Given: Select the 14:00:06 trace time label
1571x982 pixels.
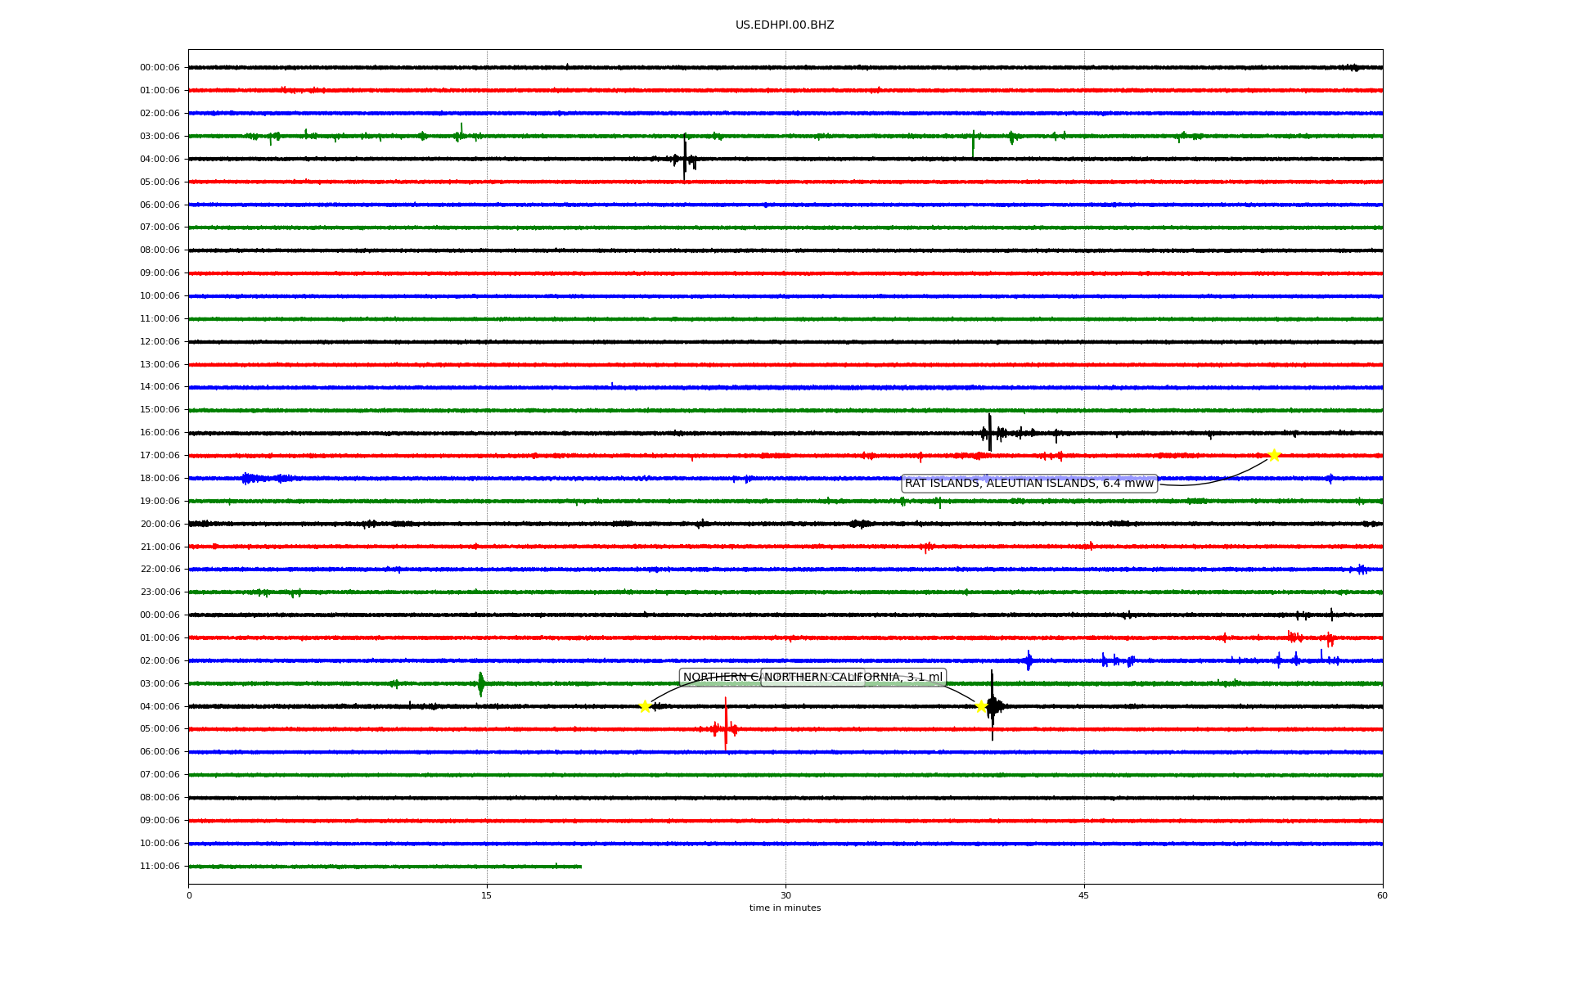Looking at the screenshot, I should coord(160,387).
